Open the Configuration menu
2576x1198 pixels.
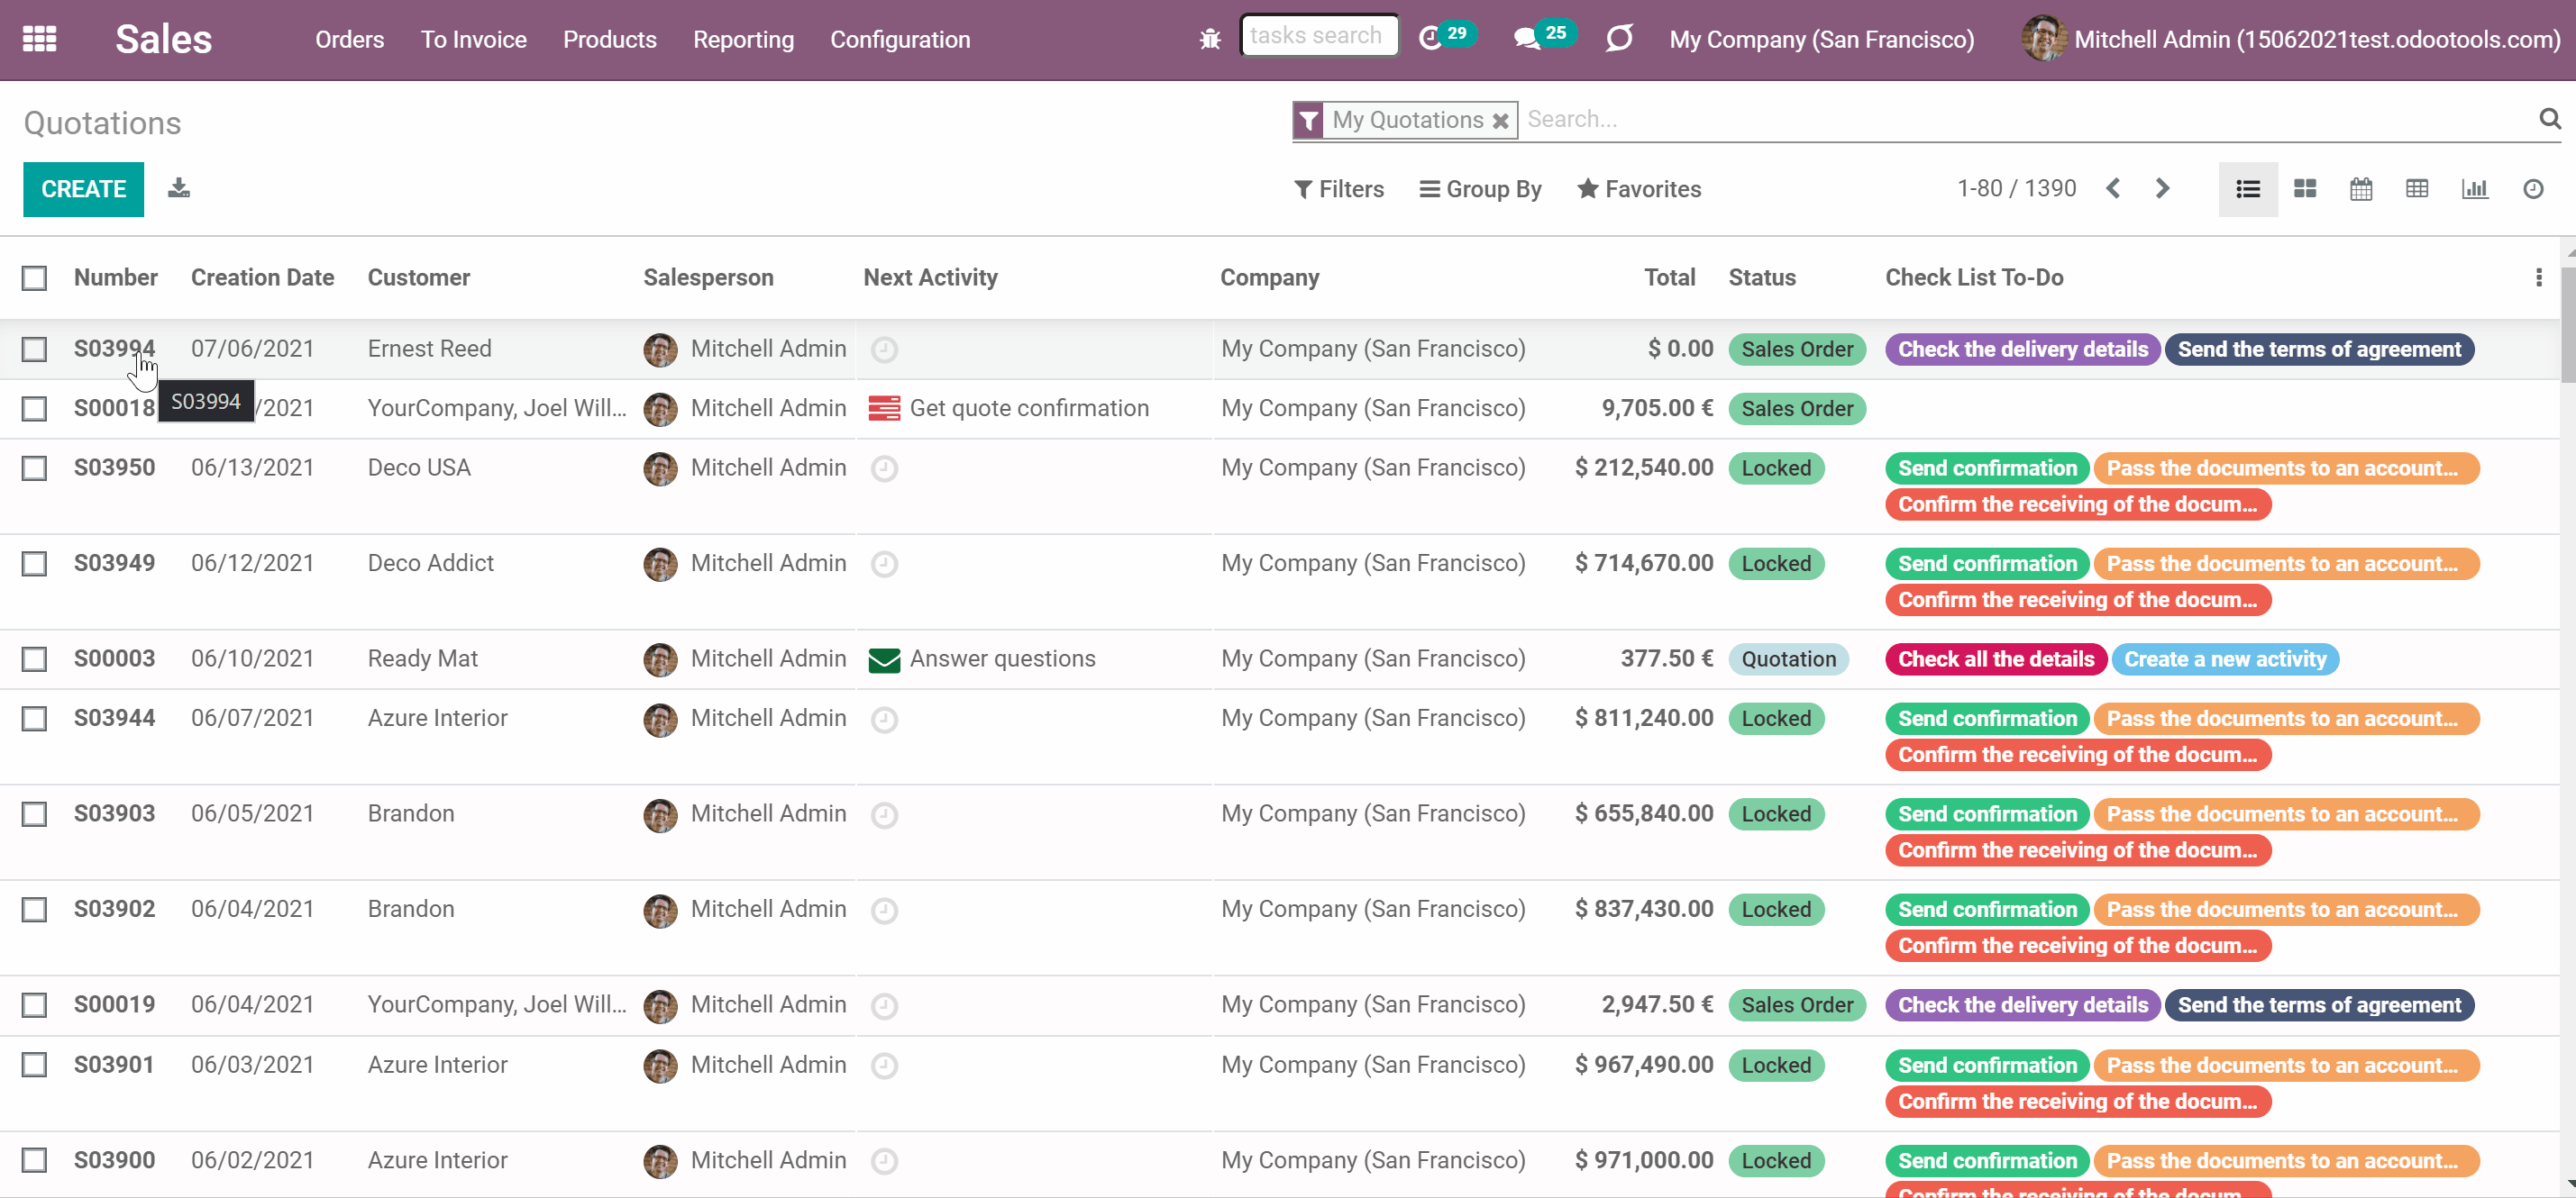[900, 39]
